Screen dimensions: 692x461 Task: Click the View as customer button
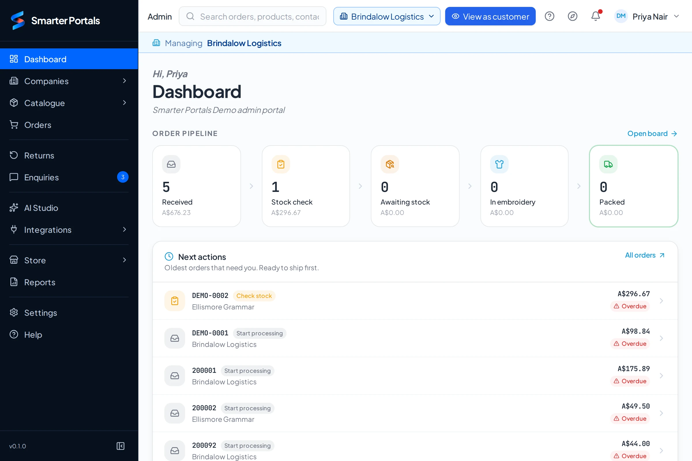(490, 16)
